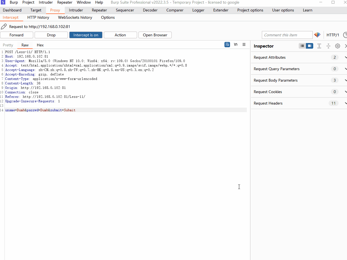Click the User-Agent header line

point(95,61)
